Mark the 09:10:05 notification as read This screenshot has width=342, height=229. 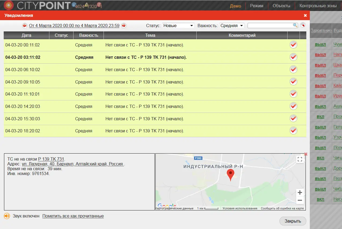click(293, 82)
